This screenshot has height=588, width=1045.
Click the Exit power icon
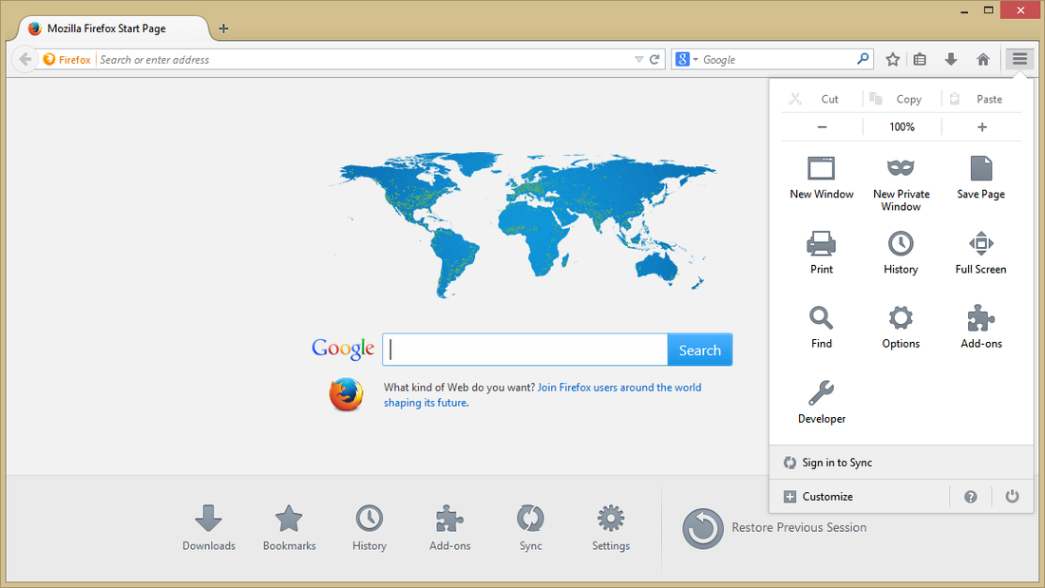(1012, 496)
